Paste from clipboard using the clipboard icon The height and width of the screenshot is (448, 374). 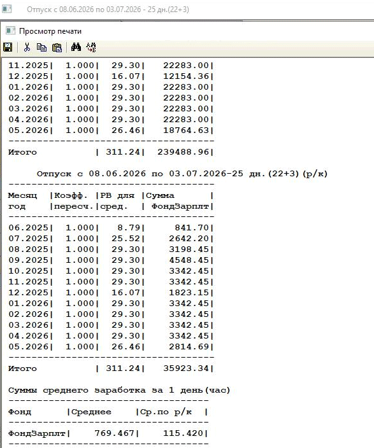coord(57,48)
